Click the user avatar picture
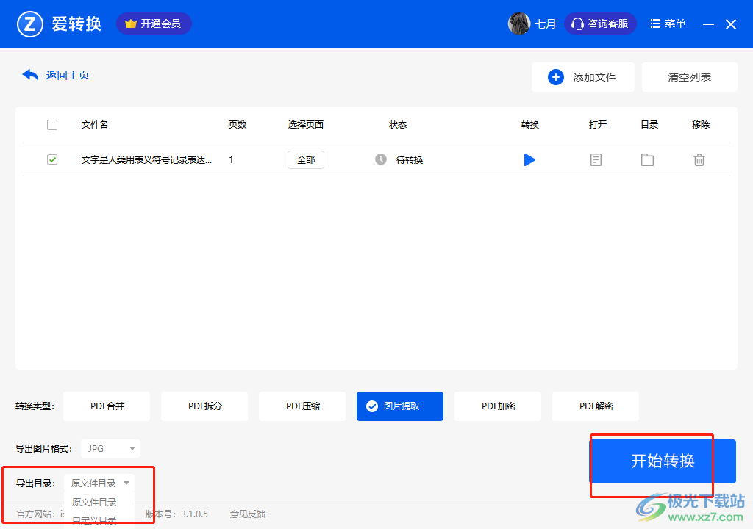 519,24
